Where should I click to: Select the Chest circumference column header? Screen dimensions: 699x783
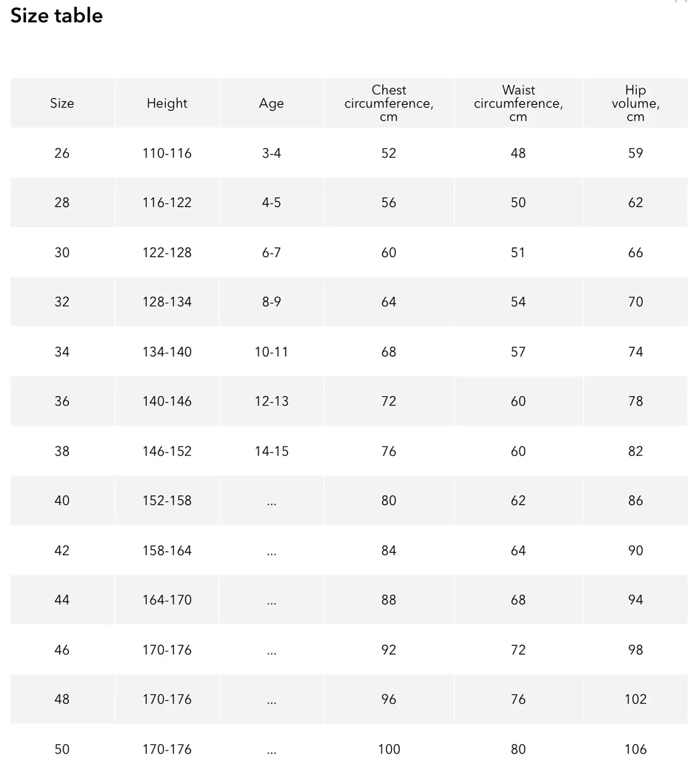[389, 103]
